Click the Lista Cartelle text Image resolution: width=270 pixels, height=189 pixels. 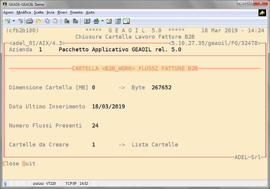[x=155, y=145]
